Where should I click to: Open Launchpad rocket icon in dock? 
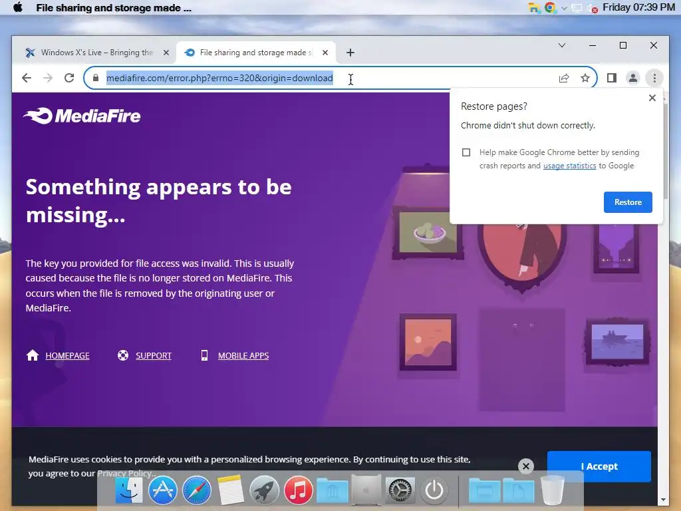pyautogui.click(x=264, y=490)
